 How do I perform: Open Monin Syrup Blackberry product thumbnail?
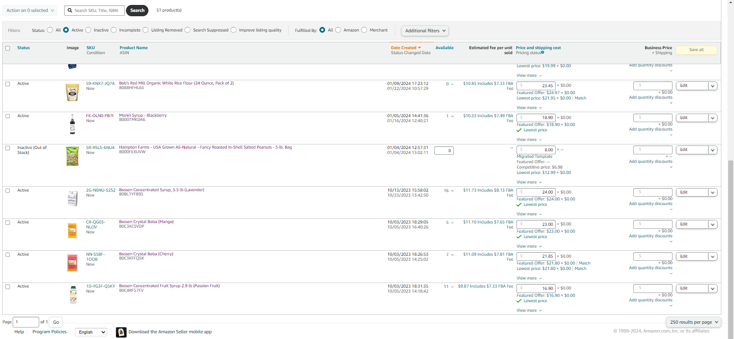click(72, 124)
